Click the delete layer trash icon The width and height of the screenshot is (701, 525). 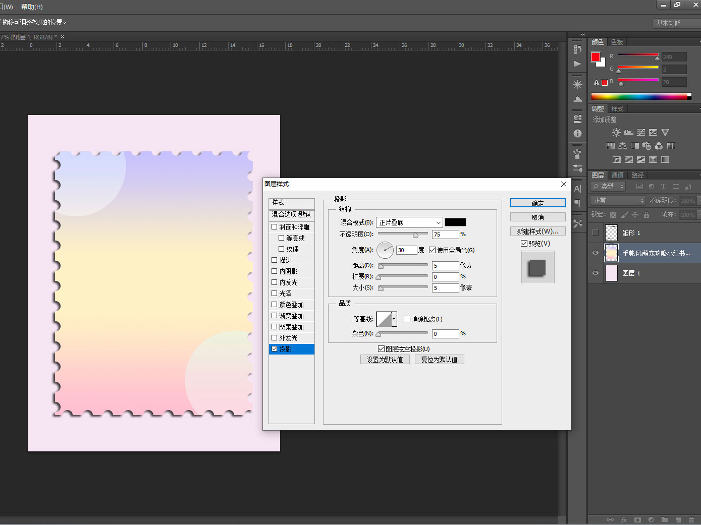691,519
